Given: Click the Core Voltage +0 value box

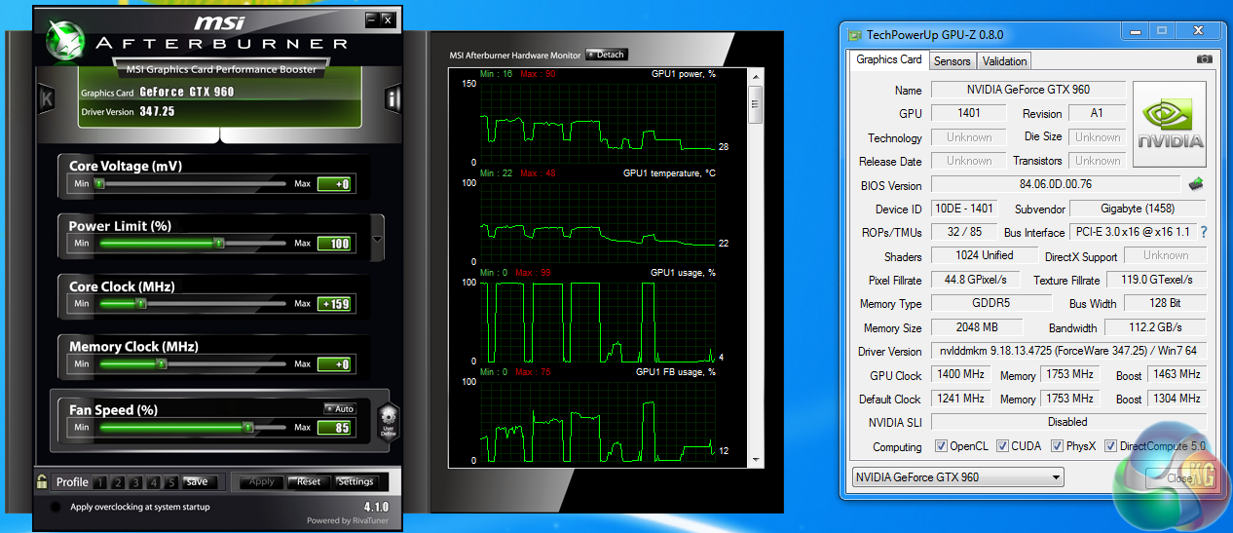Looking at the screenshot, I should click(x=334, y=184).
